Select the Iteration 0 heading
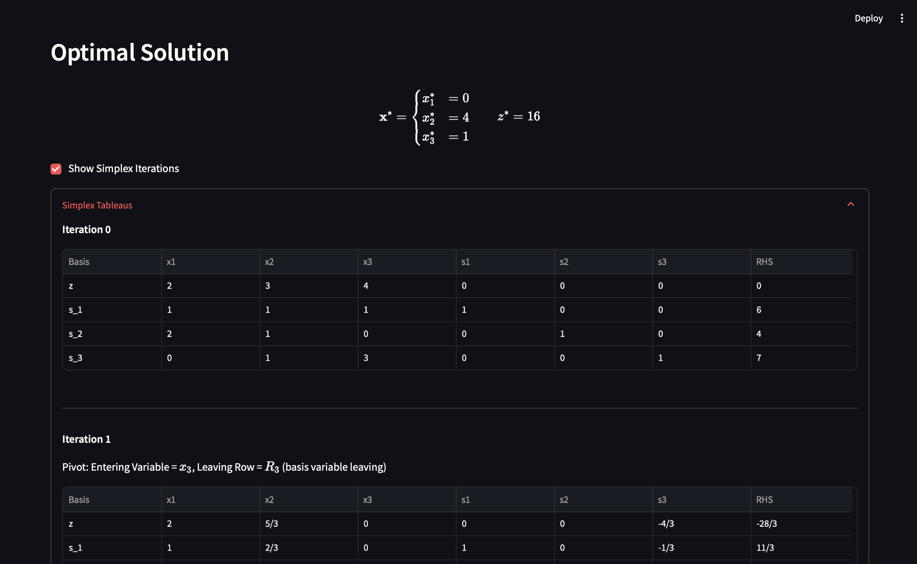Viewport: 917px width, 564px height. click(x=86, y=229)
